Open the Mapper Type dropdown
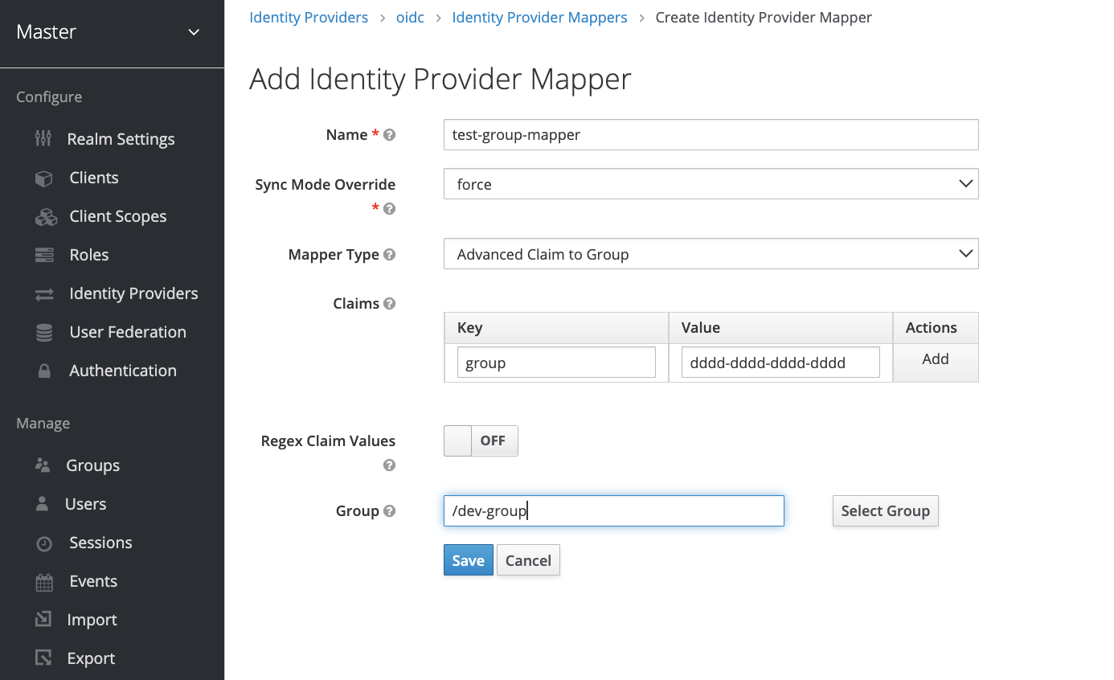 [x=711, y=254]
